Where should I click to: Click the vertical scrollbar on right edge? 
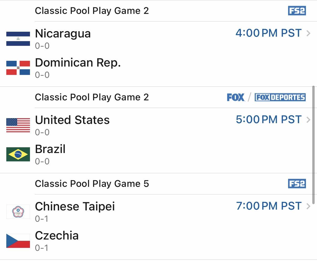tap(313, 144)
